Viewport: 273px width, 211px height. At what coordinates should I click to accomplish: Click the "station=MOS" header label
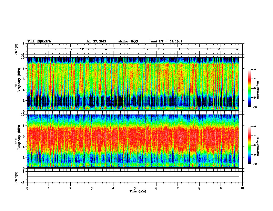128,41
